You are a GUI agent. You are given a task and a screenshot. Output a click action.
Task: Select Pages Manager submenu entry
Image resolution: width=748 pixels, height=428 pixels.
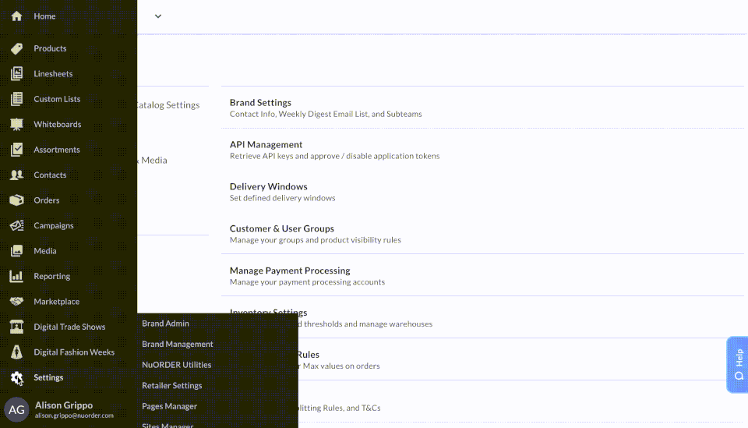[x=169, y=406]
